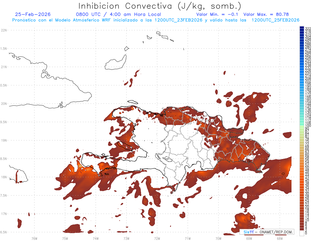The height and width of the screenshot is (242, 314).
Task: Click the "17N" latitude label
Action: (x=4, y=214)
